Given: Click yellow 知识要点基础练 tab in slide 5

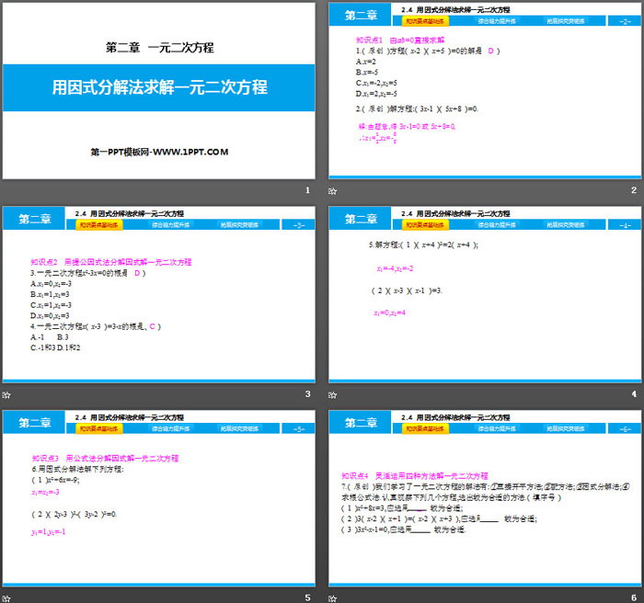Looking at the screenshot, I should pos(99,428).
